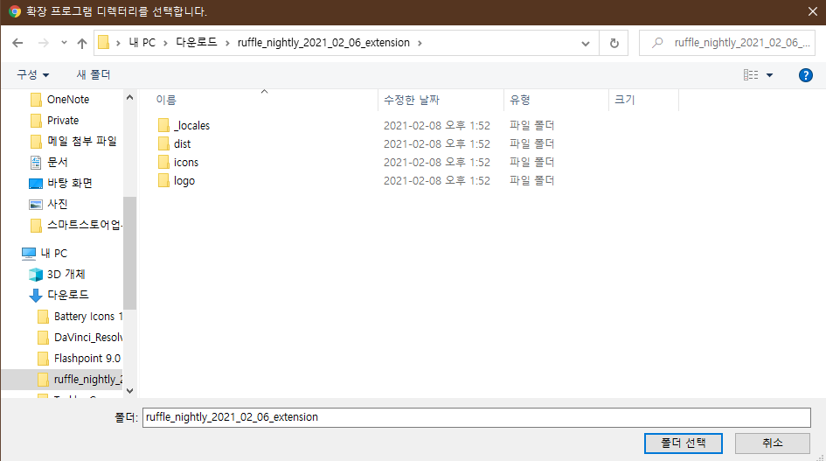Click the 내 PC computer icon
Viewport: 826px width, 461px height.
[29, 254]
